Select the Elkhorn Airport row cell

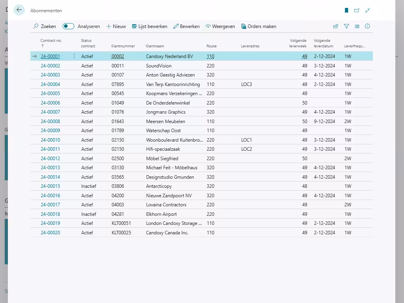161,214
